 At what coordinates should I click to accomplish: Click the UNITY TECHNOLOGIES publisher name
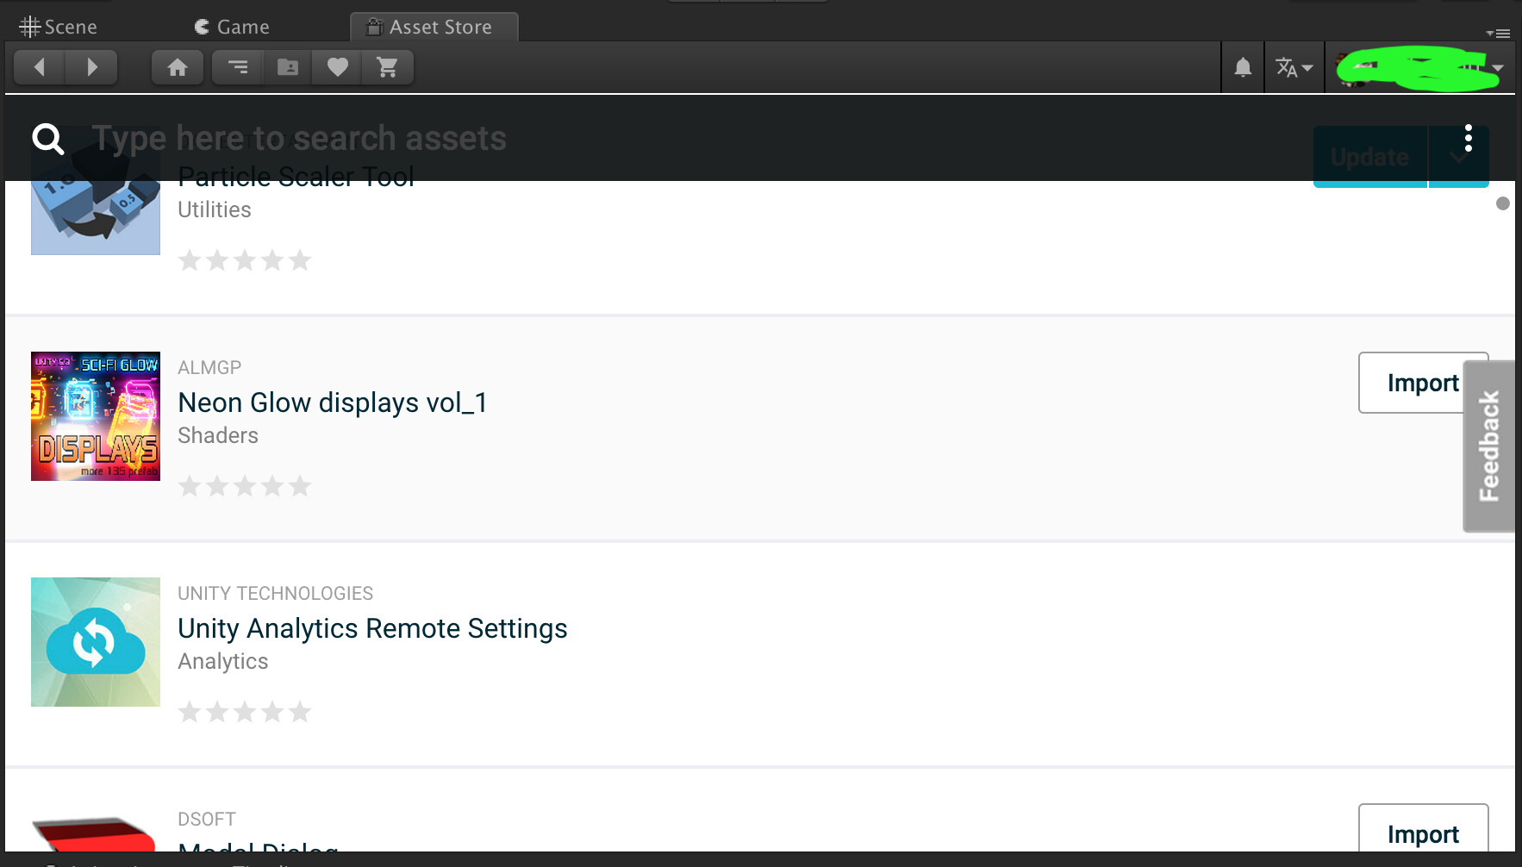tap(275, 593)
